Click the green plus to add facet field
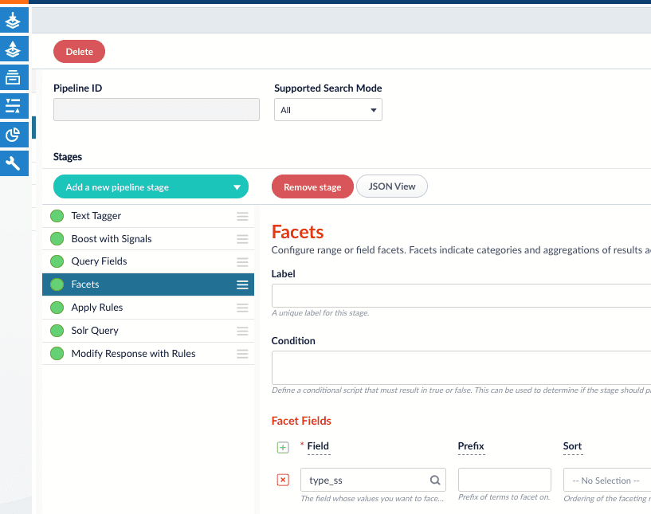This screenshot has width=651, height=514. (x=283, y=448)
